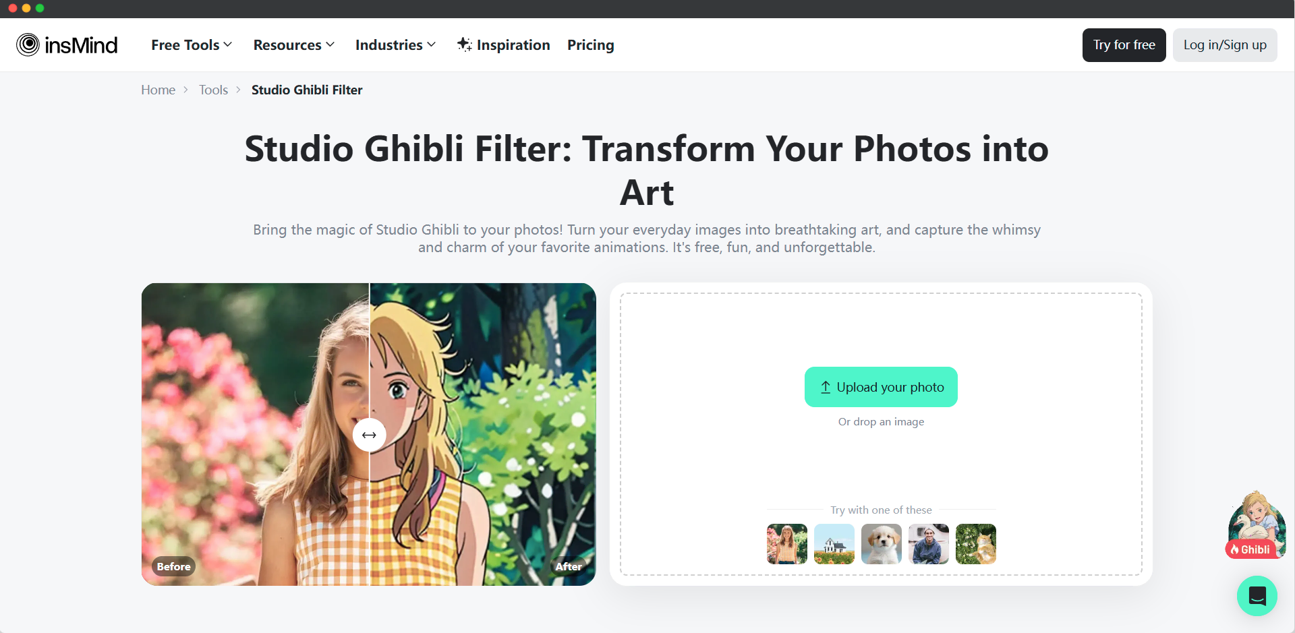The width and height of the screenshot is (1295, 633).
Task: Expand the Resources dropdown menu
Action: pyautogui.click(x=294, y=45)
